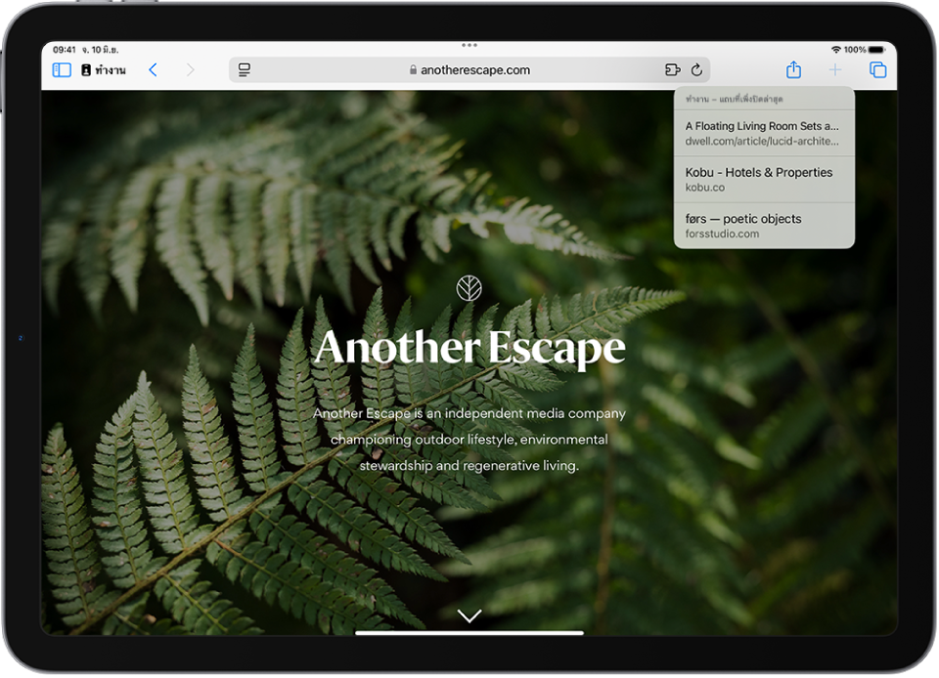
Task: Open the Share sheet
Action: (793, 69)
